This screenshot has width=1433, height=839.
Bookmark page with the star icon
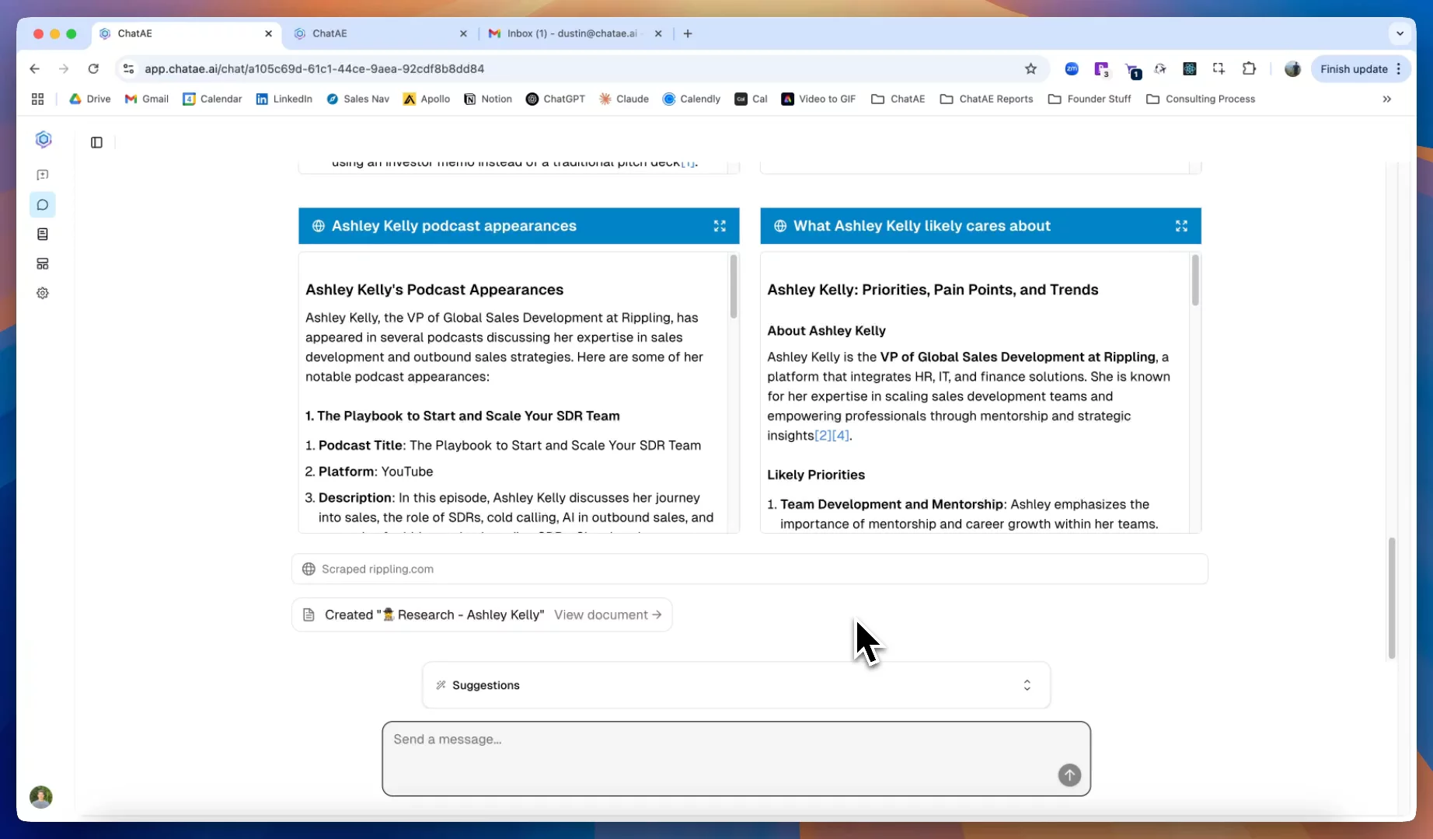pos(1030,69)
